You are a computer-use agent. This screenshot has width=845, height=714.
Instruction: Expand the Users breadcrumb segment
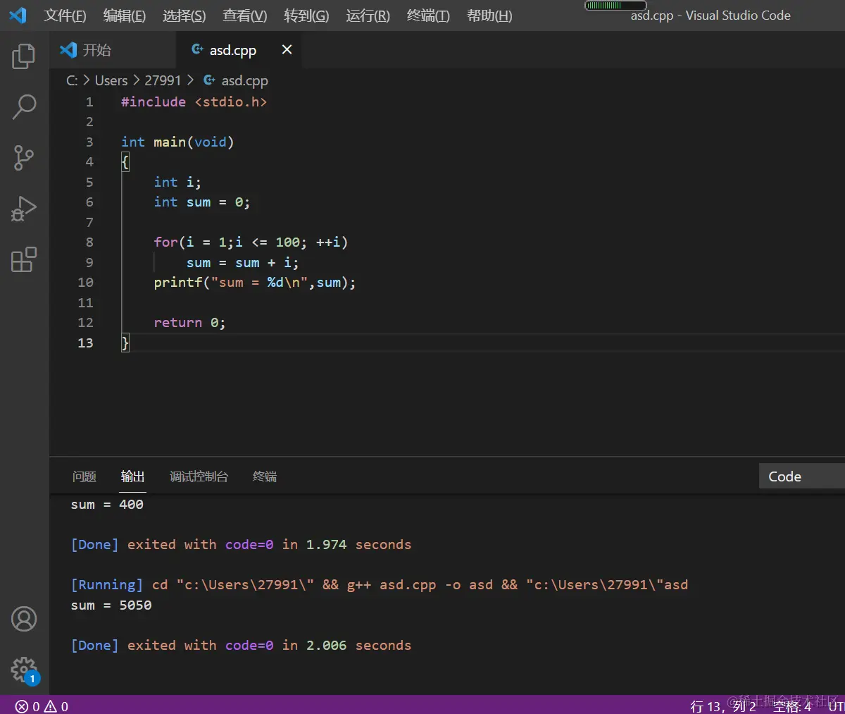pyautogui.click(x=111, y=81)
